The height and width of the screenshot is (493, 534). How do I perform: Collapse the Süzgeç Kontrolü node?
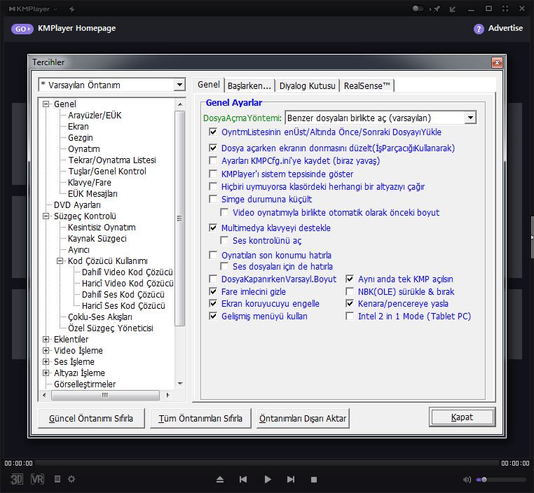click(x=46, y=216)
